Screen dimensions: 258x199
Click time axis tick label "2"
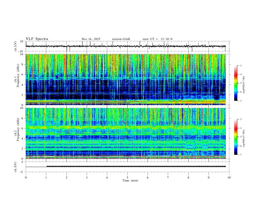pyautogui.click(x=66, y=178)
